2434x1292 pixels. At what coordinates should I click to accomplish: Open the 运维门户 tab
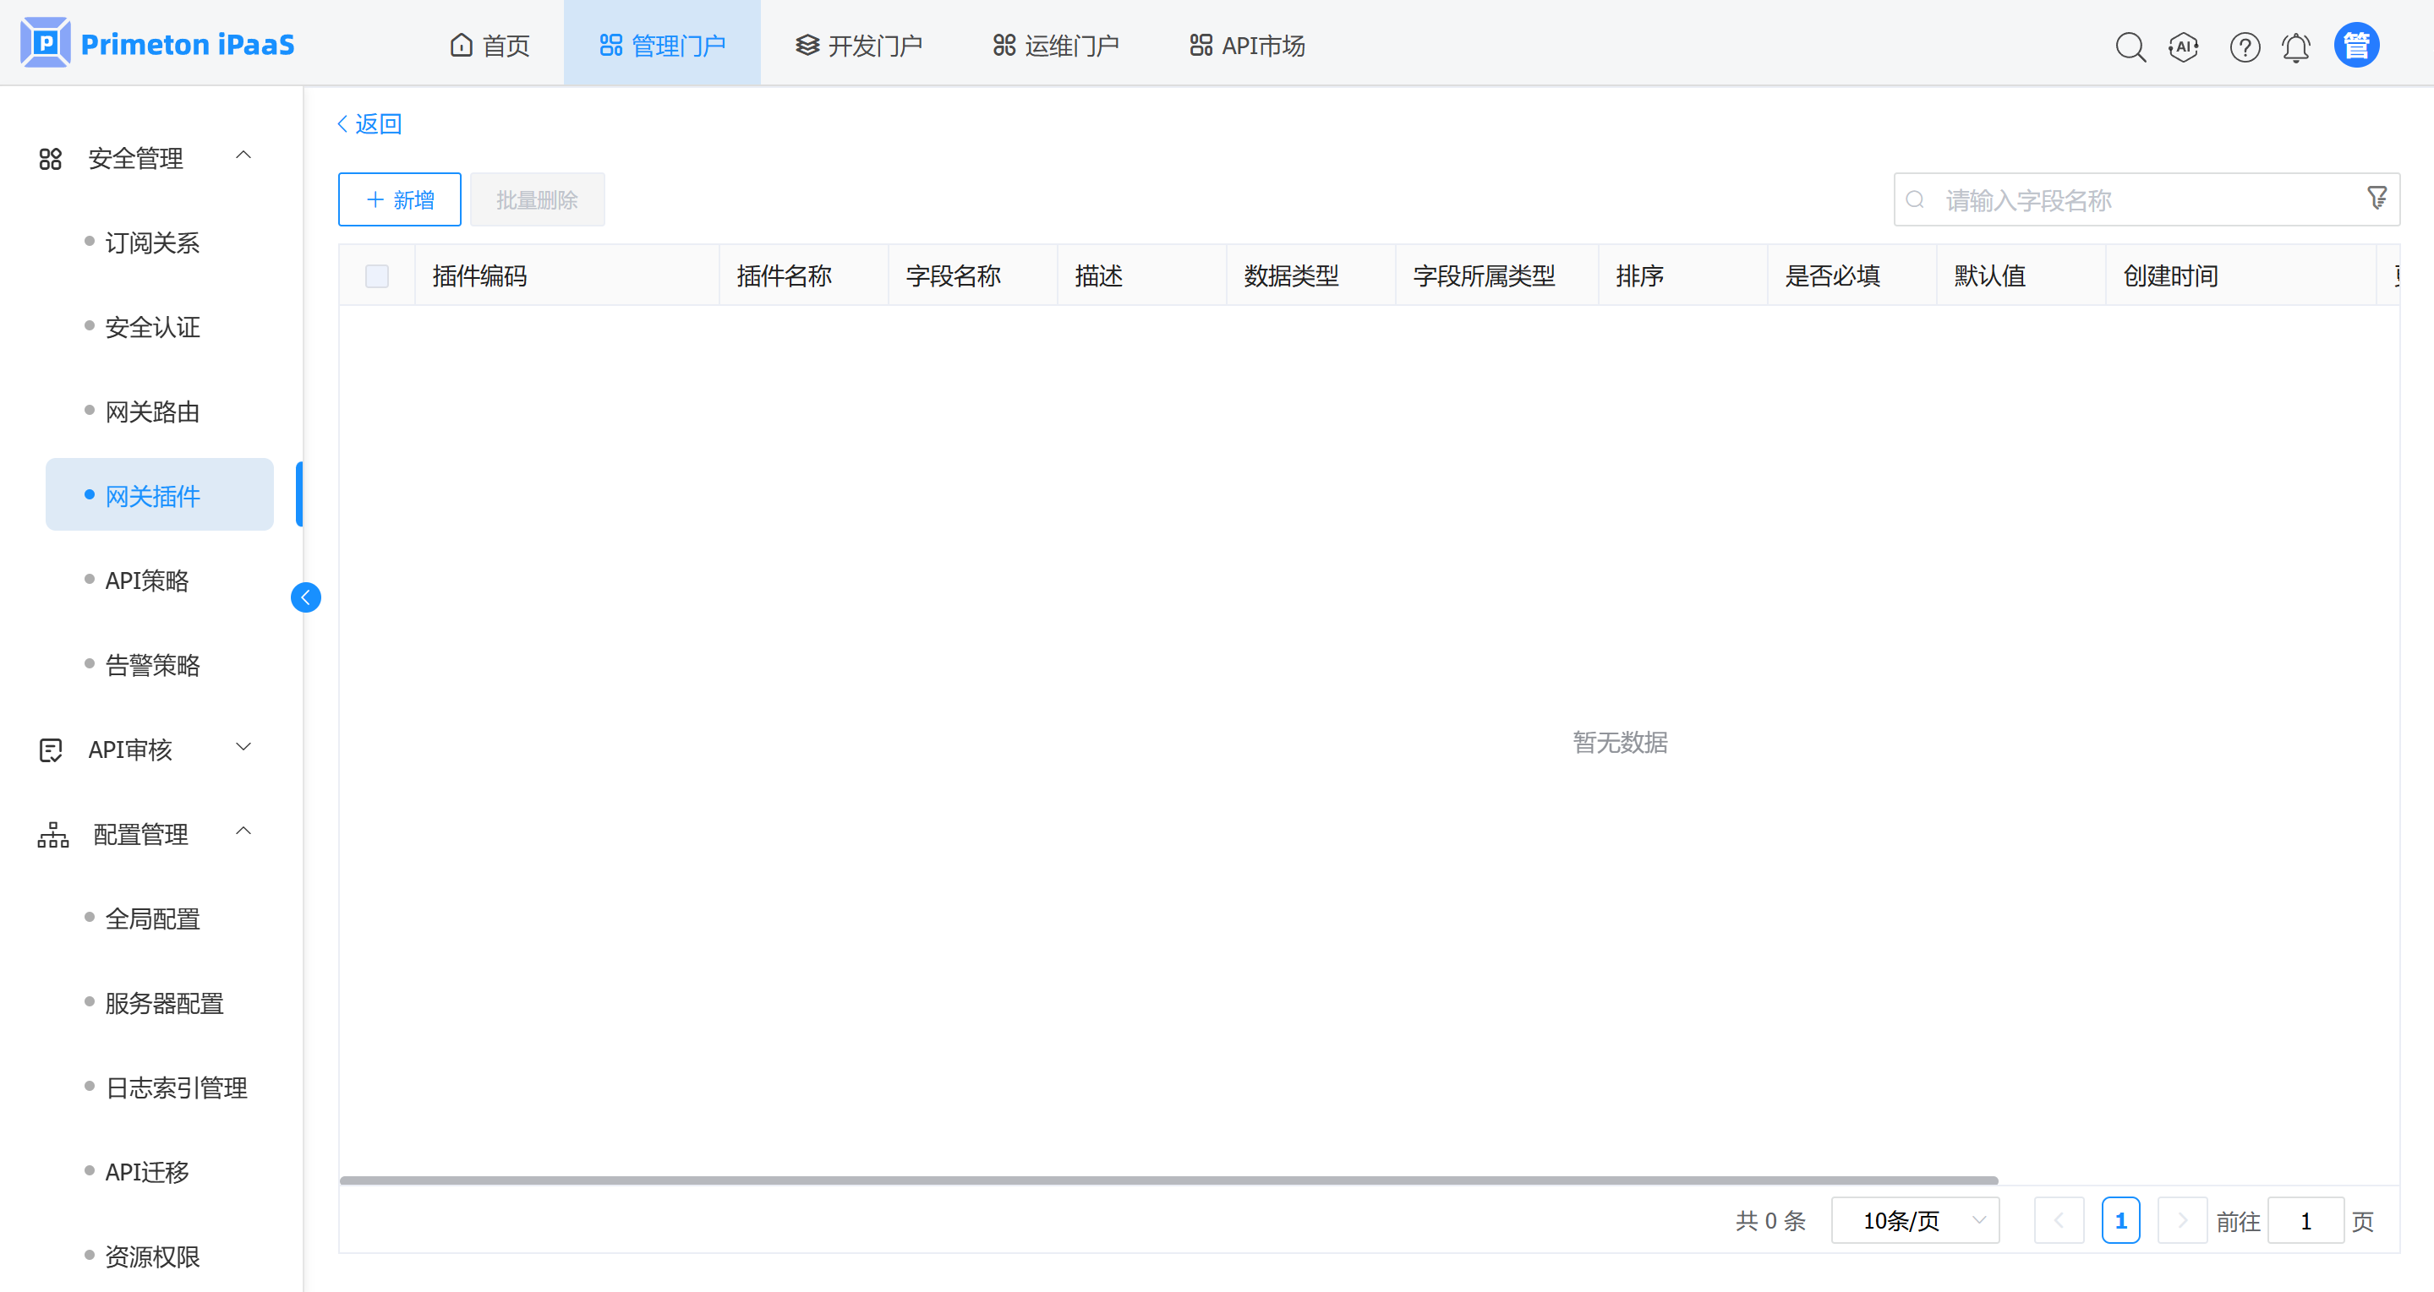[x=1055, y=46]
